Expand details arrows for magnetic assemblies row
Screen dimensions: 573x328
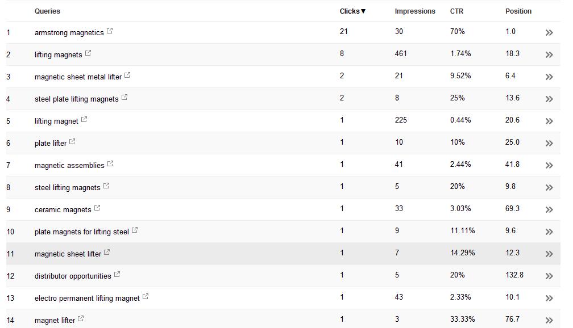point(549,166)
